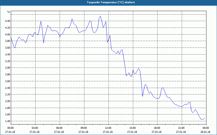Viewport: 217px width, 135px height.
Task: Click the '27.01.18' date below the leftmost 00:00
Action: [x=10, y=132]
